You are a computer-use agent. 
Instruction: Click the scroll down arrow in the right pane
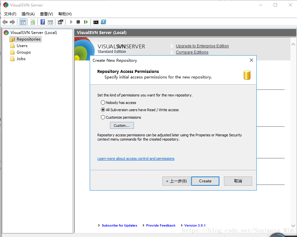293,226
